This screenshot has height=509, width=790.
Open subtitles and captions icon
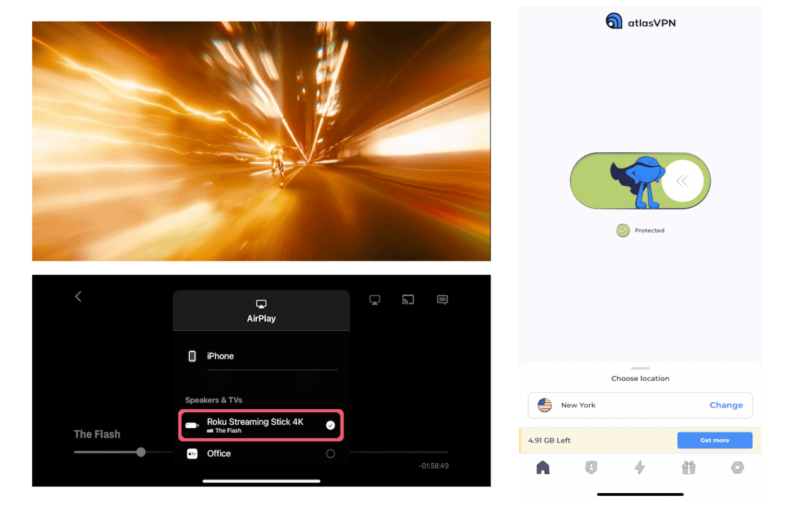click(x=442, y=300)
